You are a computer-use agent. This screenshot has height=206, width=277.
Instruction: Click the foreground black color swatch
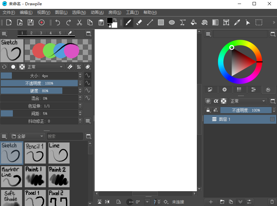coord(109,20)
